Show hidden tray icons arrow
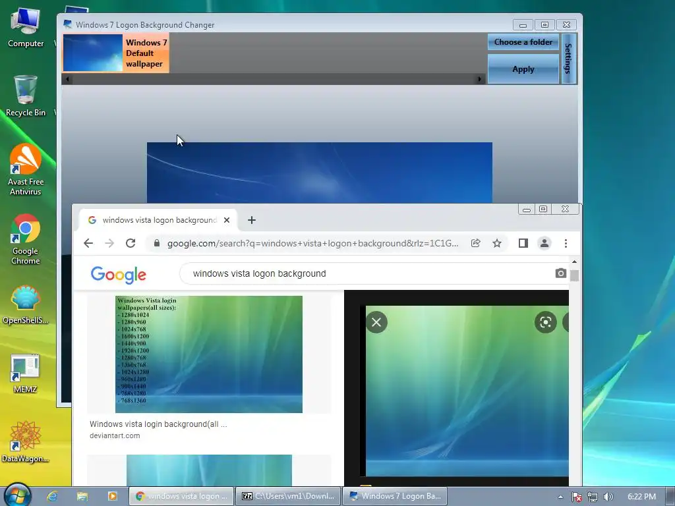This screenshot has height=506, width=675. point(560,497)
